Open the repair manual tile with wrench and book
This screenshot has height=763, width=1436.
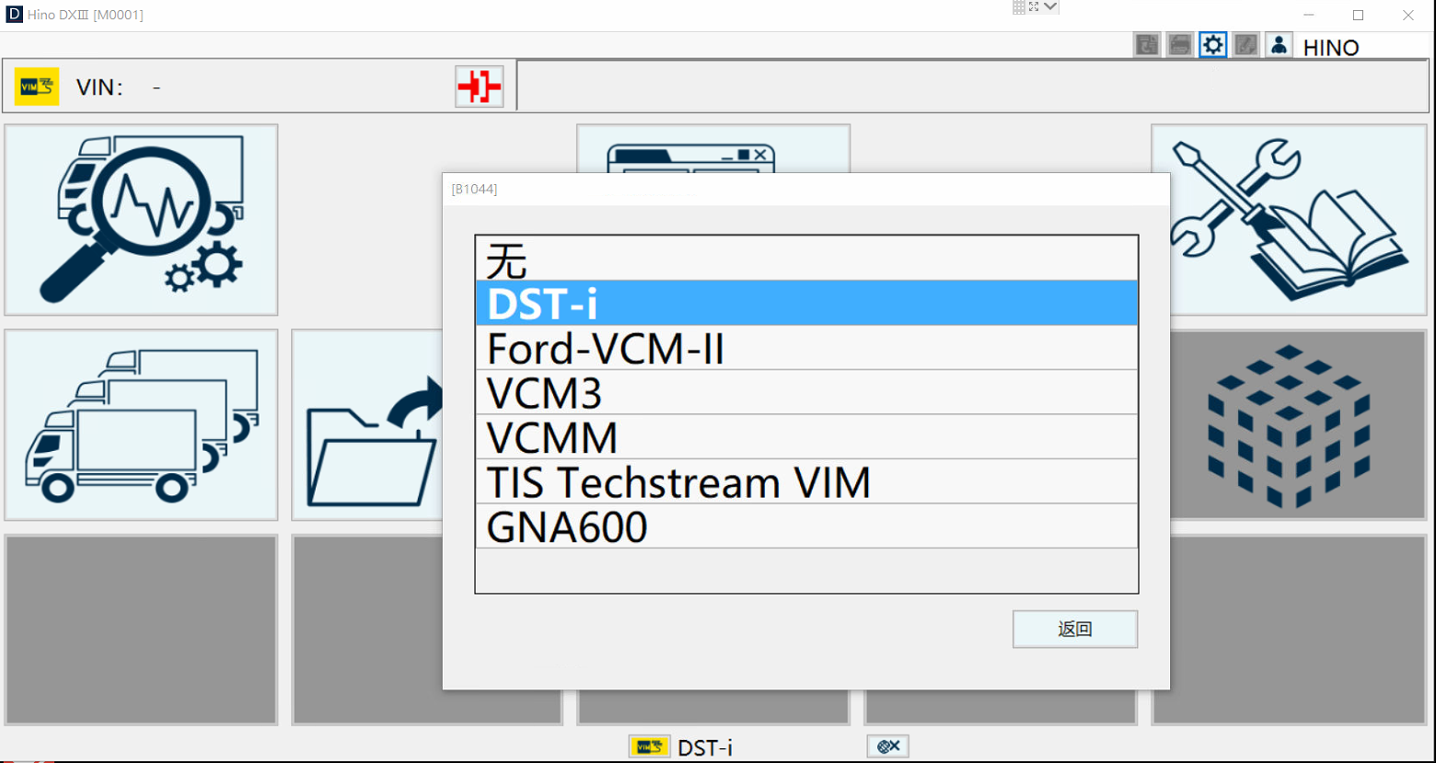coord(1288,219)
